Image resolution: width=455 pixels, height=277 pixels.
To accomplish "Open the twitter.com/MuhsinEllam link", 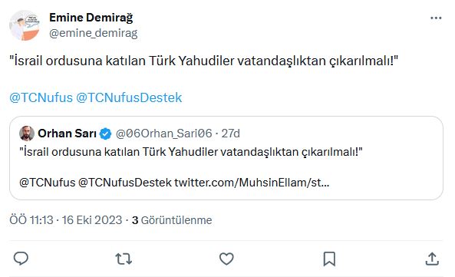I will click(x=252, y=183).
